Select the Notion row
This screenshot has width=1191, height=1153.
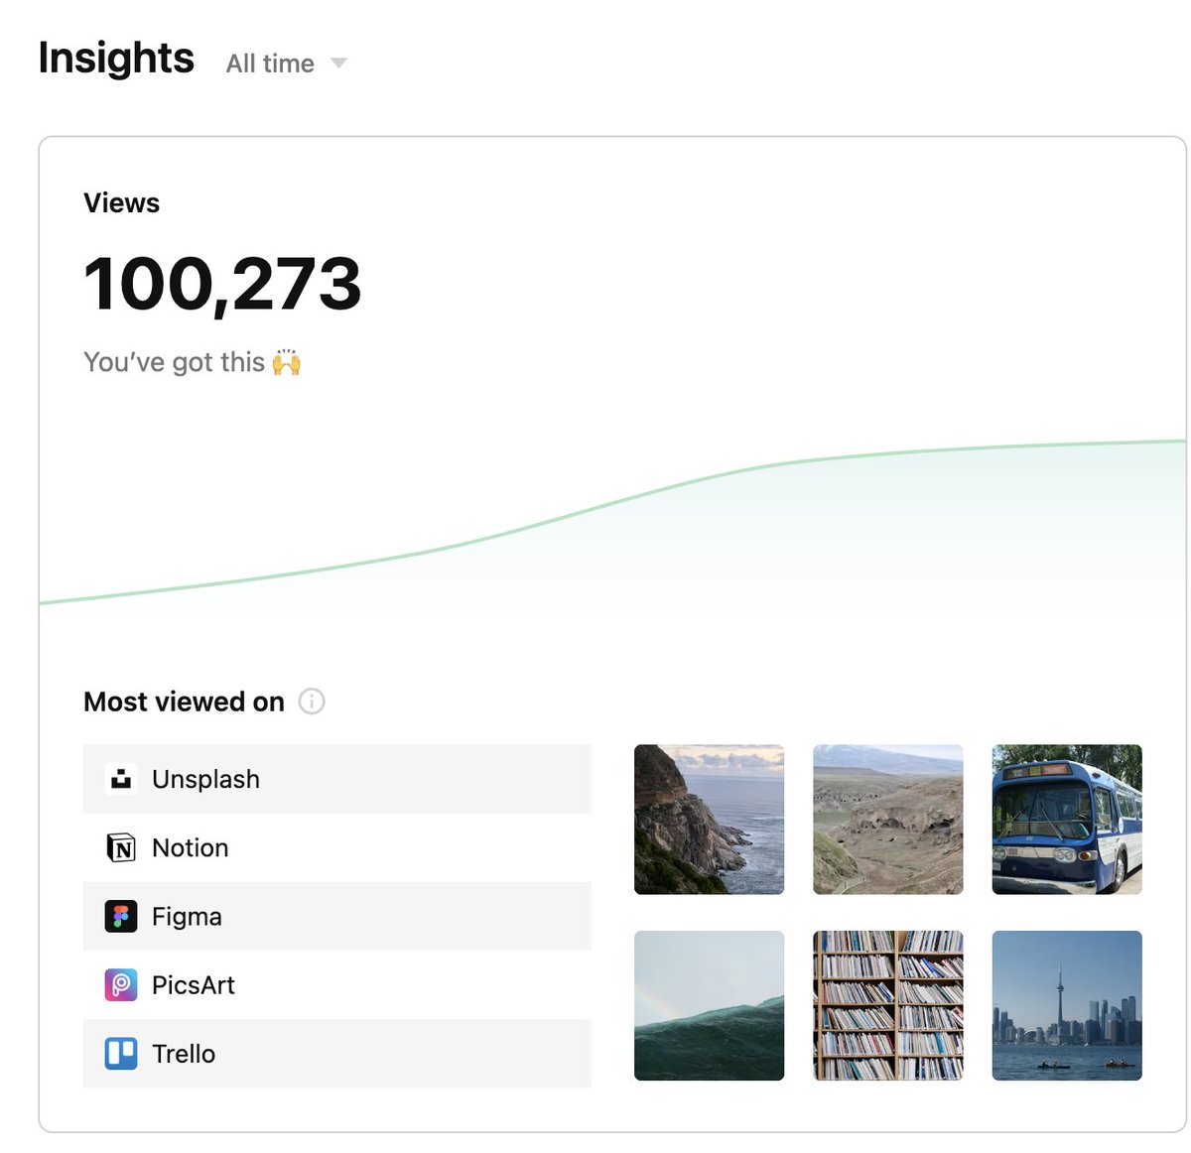click(x=336, y=847)
